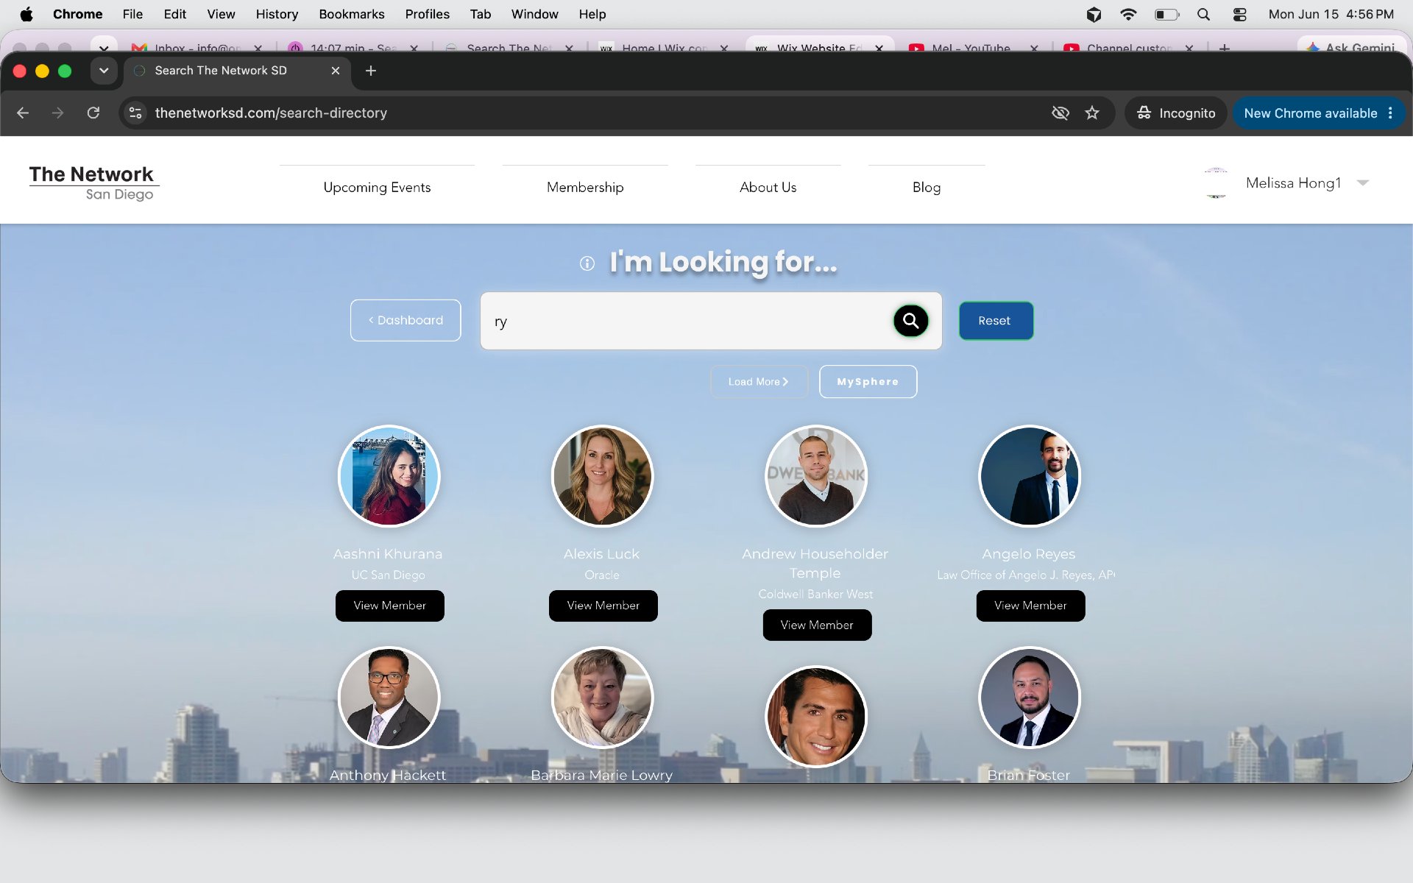The width and height of the screenshot is (1413, 883).
Task: View Member for Andrew Householder Temple
Action: tap(817, 625)
